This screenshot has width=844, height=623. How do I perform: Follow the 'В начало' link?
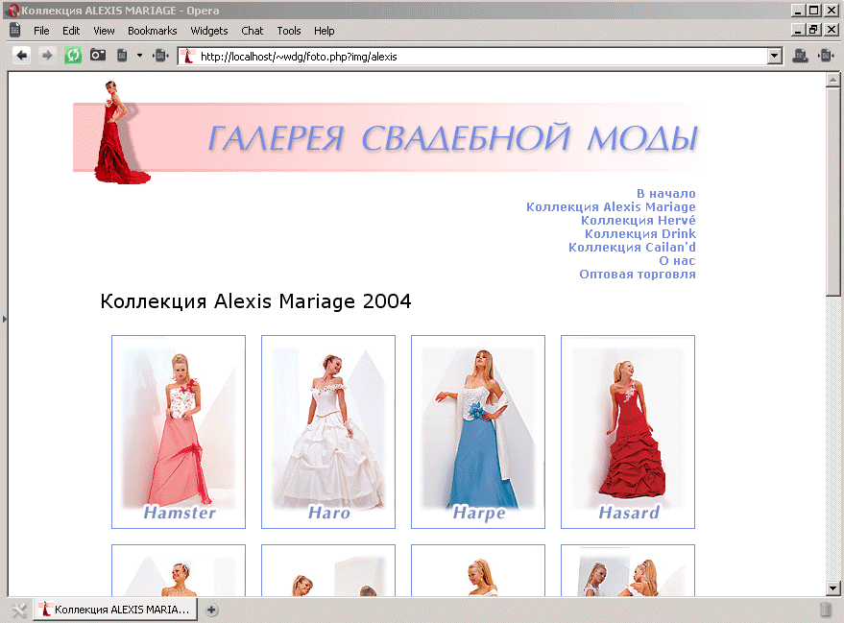pos(665,193)
